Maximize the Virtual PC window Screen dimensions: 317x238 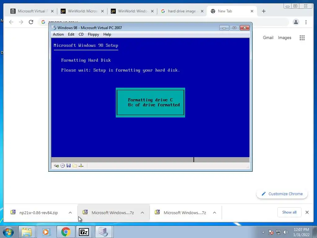(x=235, y=28)
